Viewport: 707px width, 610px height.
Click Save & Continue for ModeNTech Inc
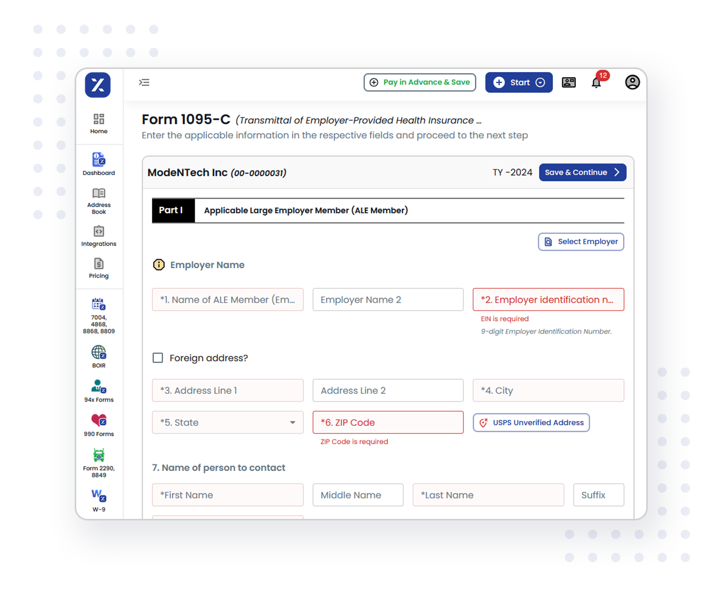coord(582,172)
